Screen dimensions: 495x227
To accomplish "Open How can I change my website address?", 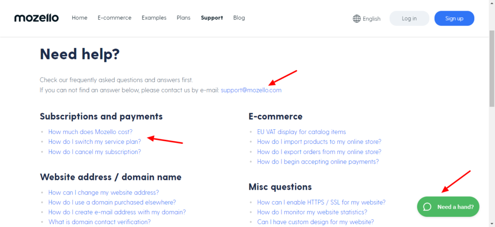I will tap(103, 192).
